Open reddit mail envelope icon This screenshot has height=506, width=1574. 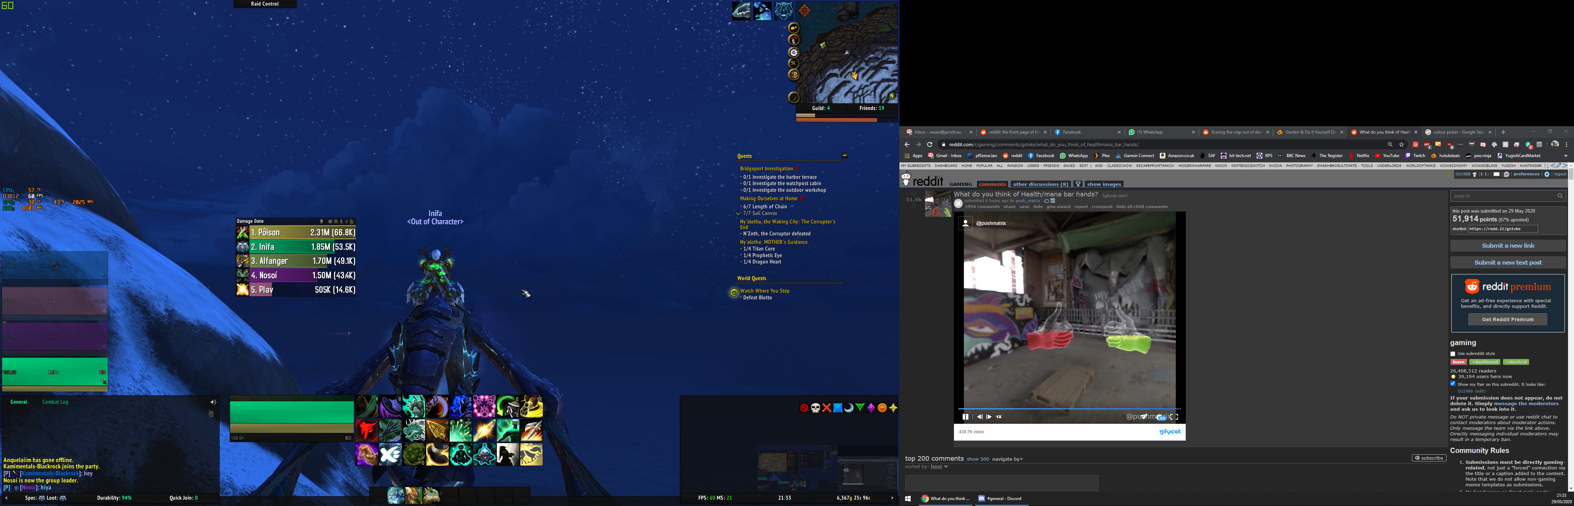coord(1496,174)
